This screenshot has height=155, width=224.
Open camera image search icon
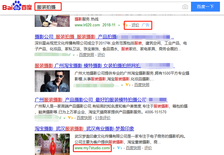click(185, 7)
